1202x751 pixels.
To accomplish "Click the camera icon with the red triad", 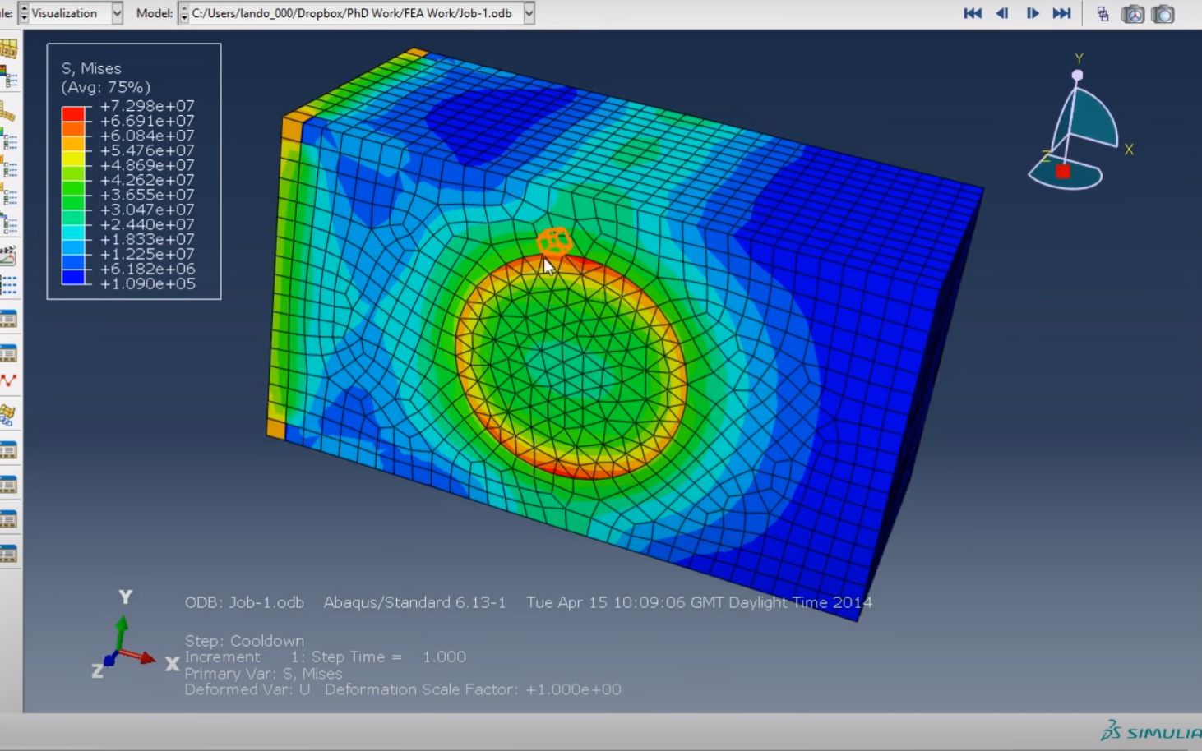I will [1133, 14].
